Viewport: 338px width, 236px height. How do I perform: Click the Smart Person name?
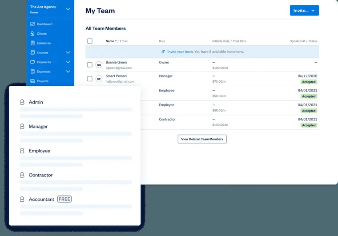pyautogui.click(x=116, y=76)
